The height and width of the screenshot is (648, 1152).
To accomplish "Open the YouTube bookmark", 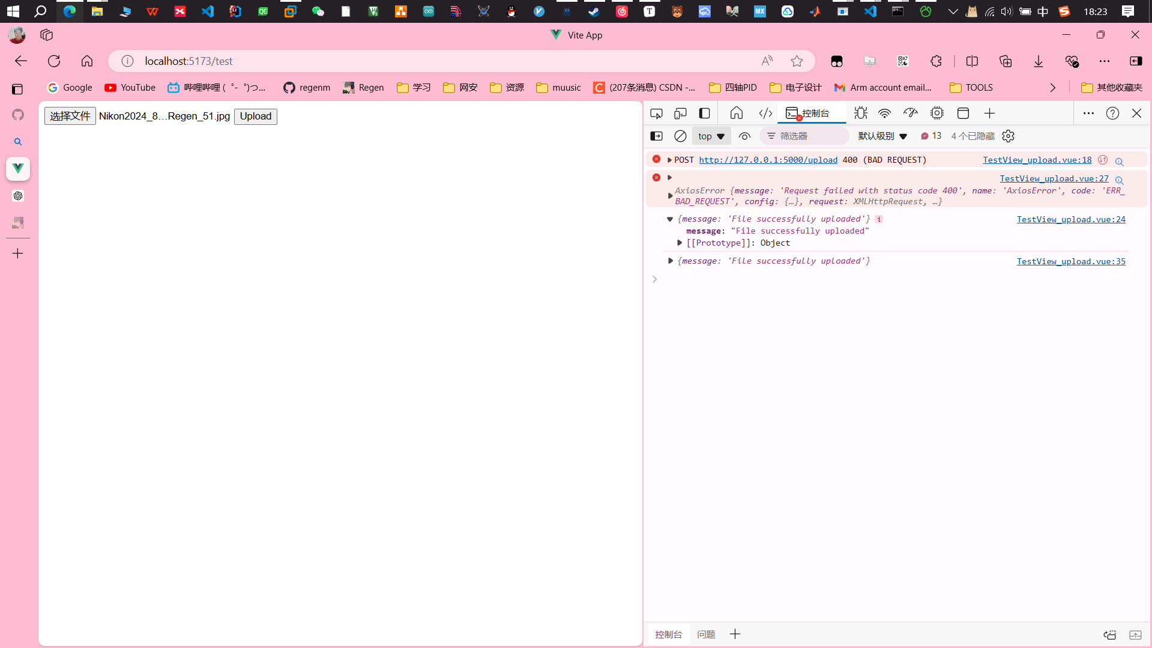I will (x=130, y=88).
